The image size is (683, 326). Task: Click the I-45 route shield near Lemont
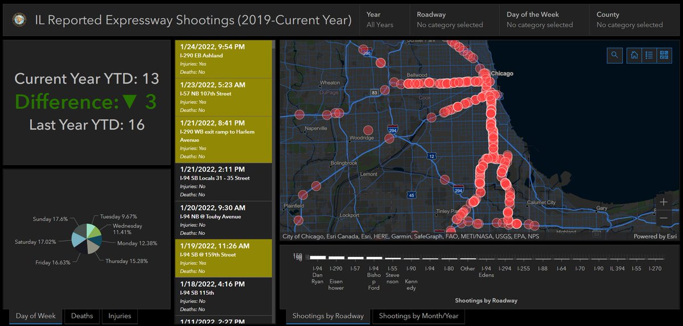(412, 195)
